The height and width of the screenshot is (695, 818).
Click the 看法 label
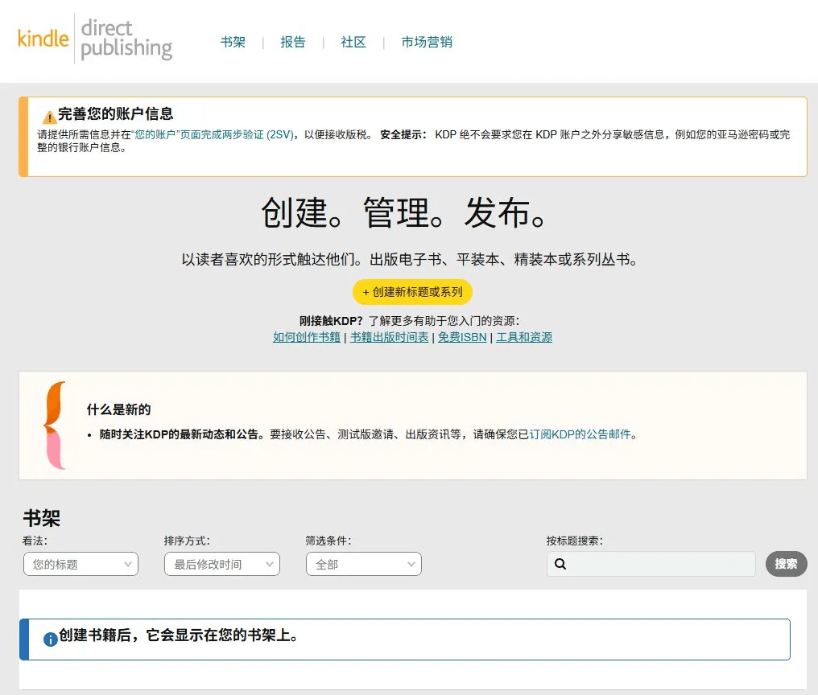[x=35, y=541]
